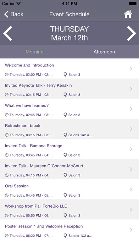This screenshot has width=139, height=247.
Task: Open What we have learned? disclosure chevron
Action: click(x=131, y=109)
